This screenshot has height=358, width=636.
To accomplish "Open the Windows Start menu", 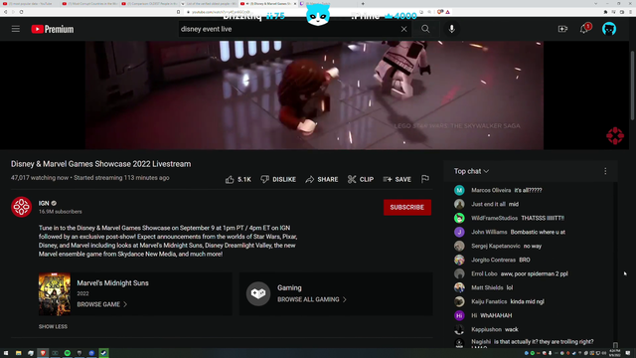I will point(6,353).
